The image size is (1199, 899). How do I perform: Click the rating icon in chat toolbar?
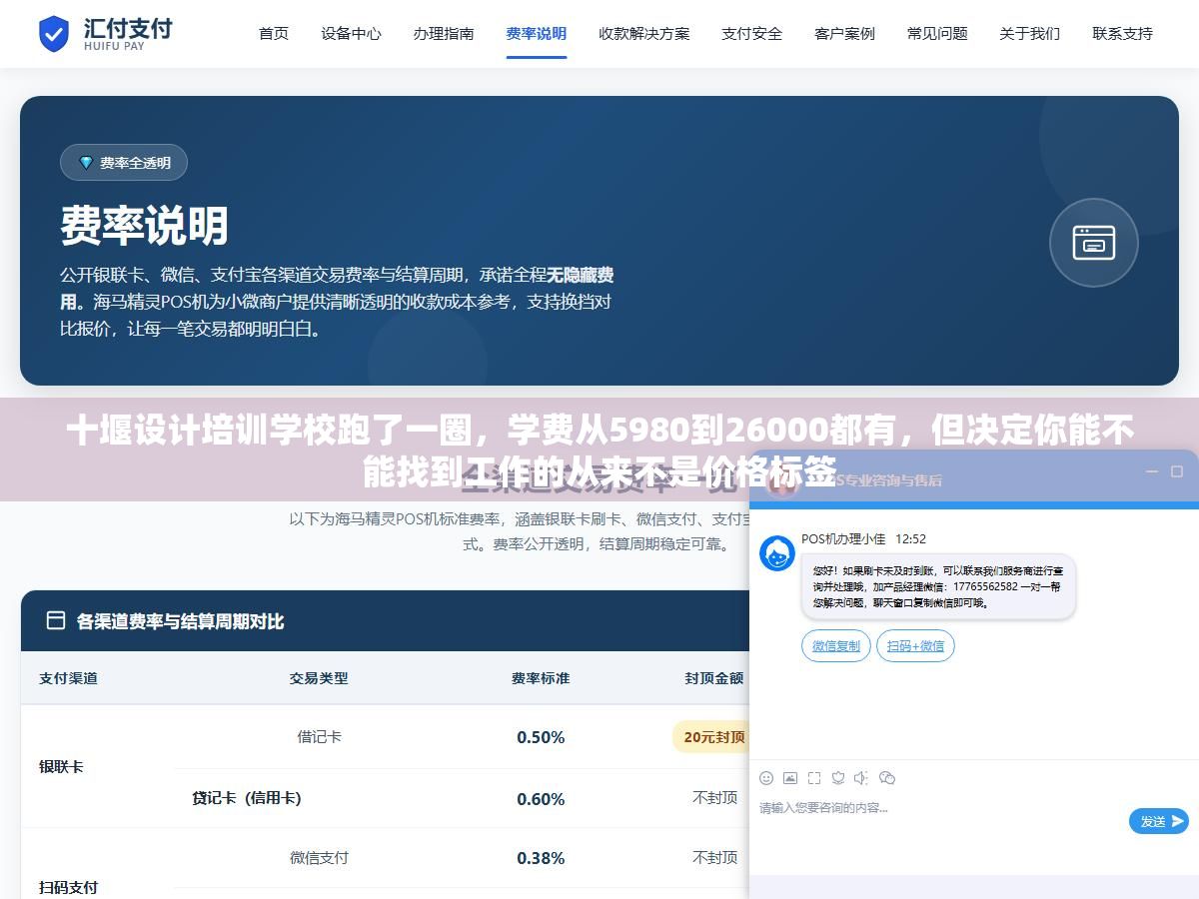pos(838,777)
